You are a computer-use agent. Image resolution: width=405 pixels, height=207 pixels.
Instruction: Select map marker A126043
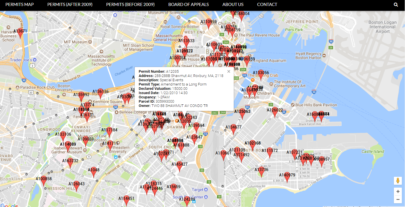[76, 186]
